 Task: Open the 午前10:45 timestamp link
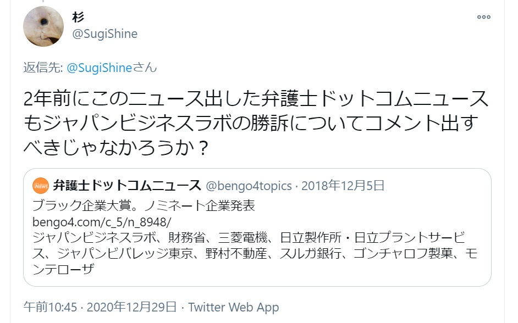point(50,307)
